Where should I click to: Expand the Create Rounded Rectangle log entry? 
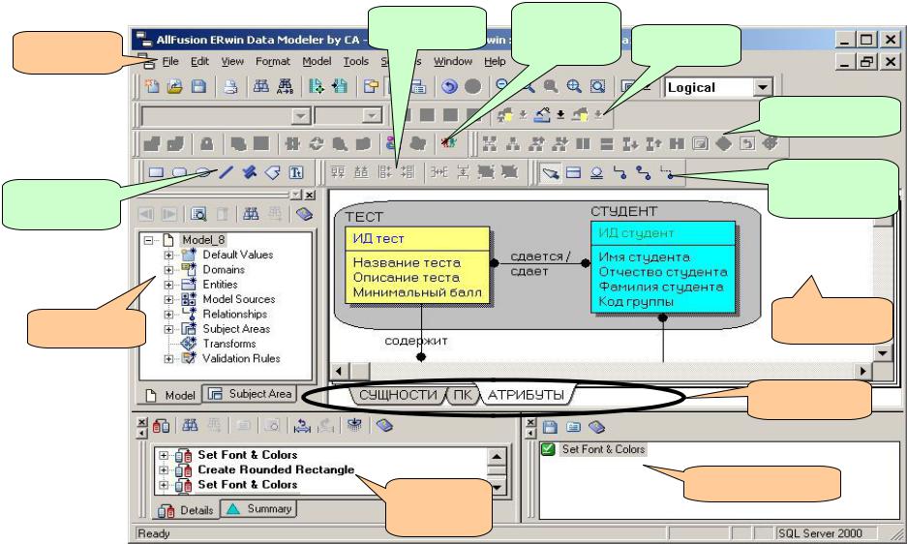(x=164, y=469)
